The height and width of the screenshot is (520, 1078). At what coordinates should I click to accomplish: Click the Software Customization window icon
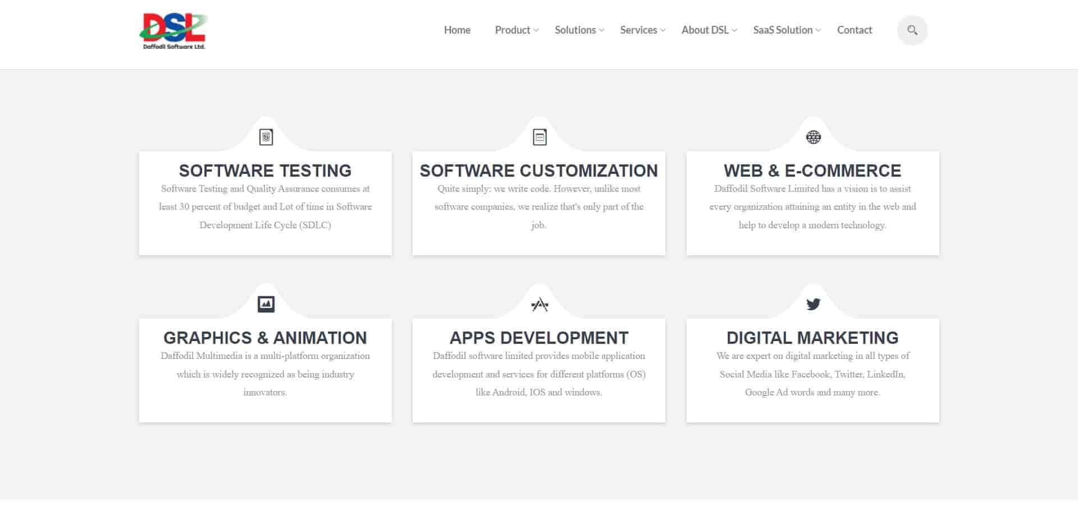540,137
